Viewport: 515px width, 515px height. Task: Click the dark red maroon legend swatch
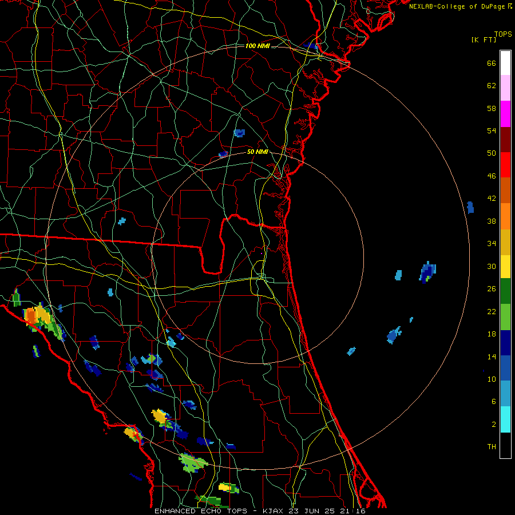point(505,140)
